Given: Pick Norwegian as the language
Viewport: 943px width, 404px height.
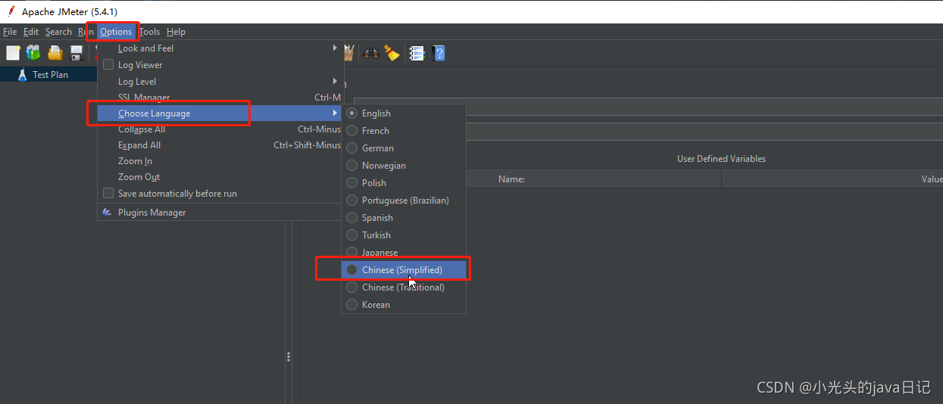Looking at the screenshot, I should [x=404, y=166].
